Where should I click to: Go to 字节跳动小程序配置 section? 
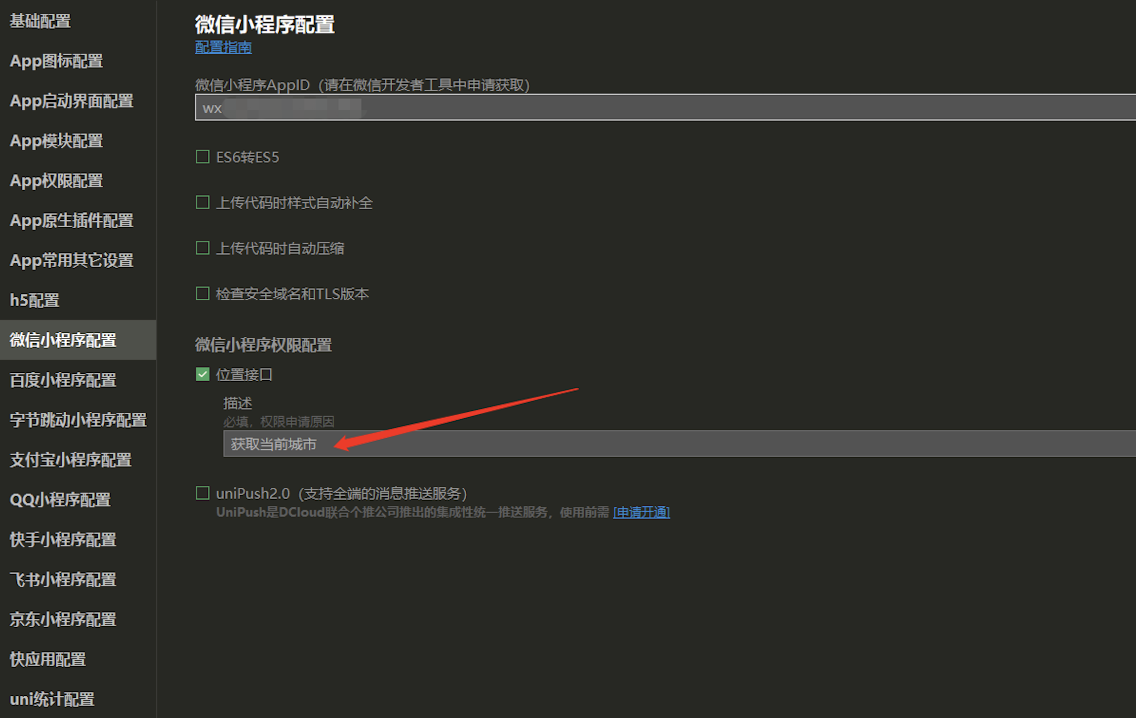78,420
